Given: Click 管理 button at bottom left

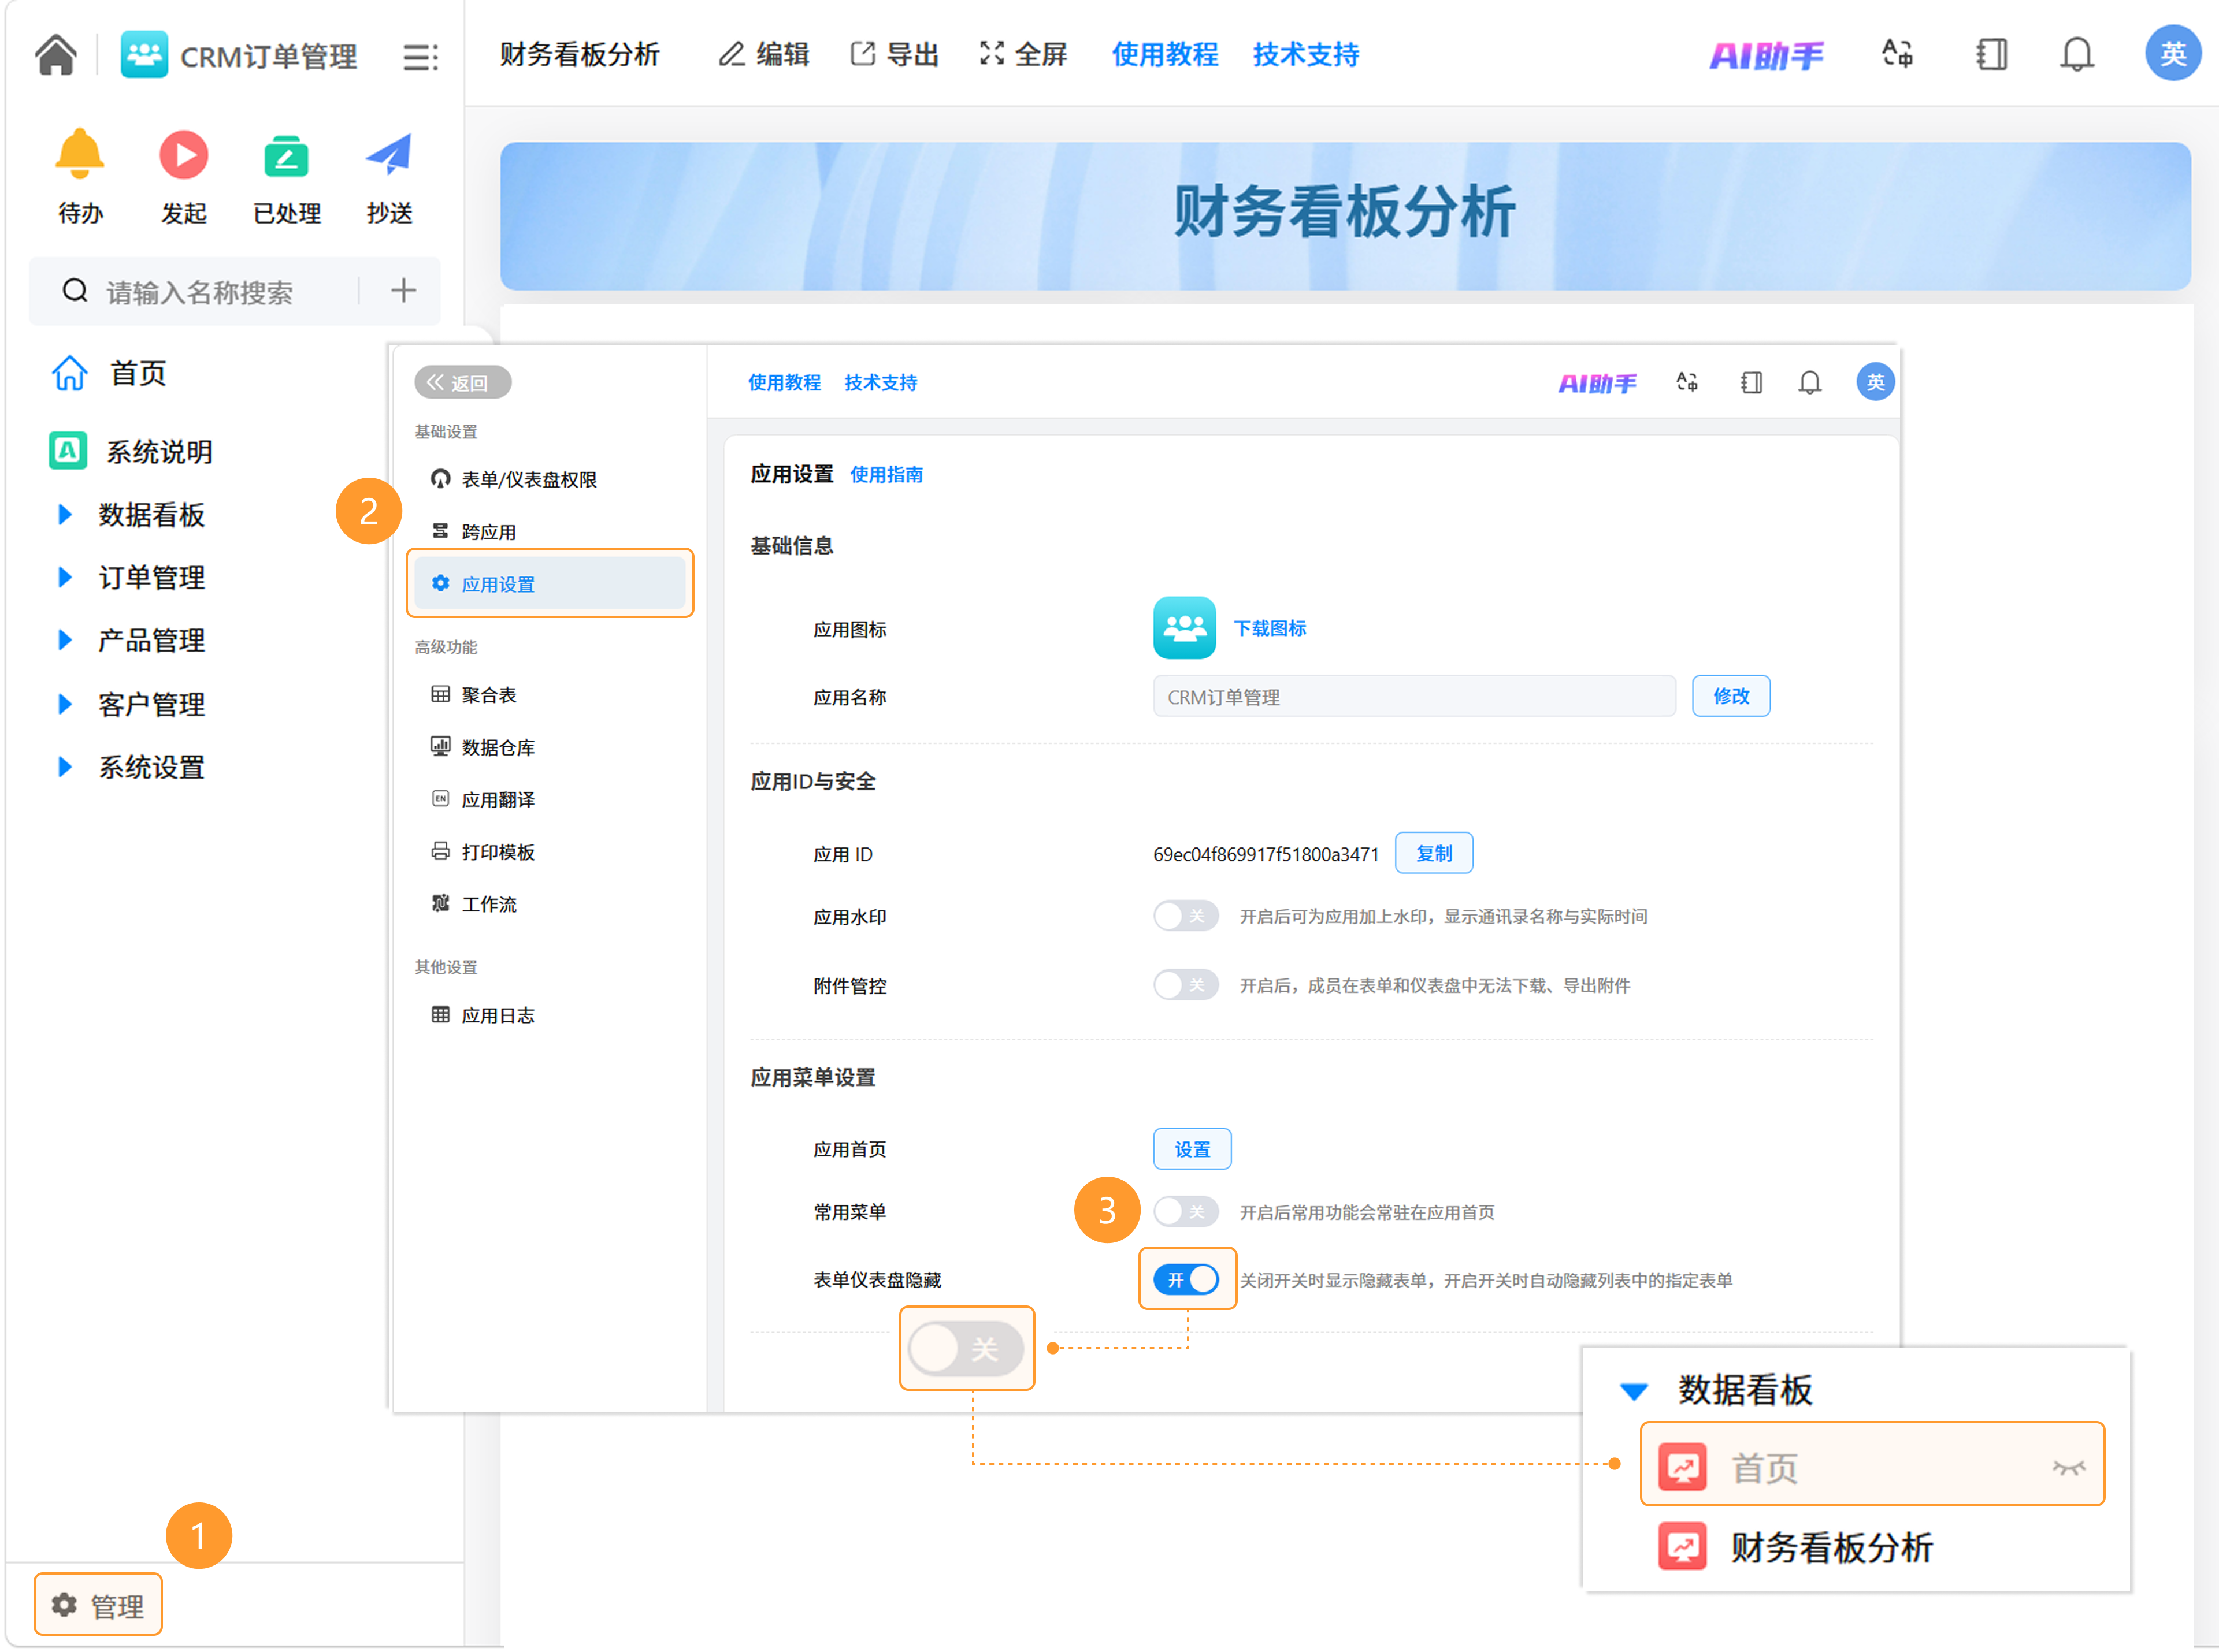Looking at the screenshot, I should pyautogui.click(x=98, y=1605).
